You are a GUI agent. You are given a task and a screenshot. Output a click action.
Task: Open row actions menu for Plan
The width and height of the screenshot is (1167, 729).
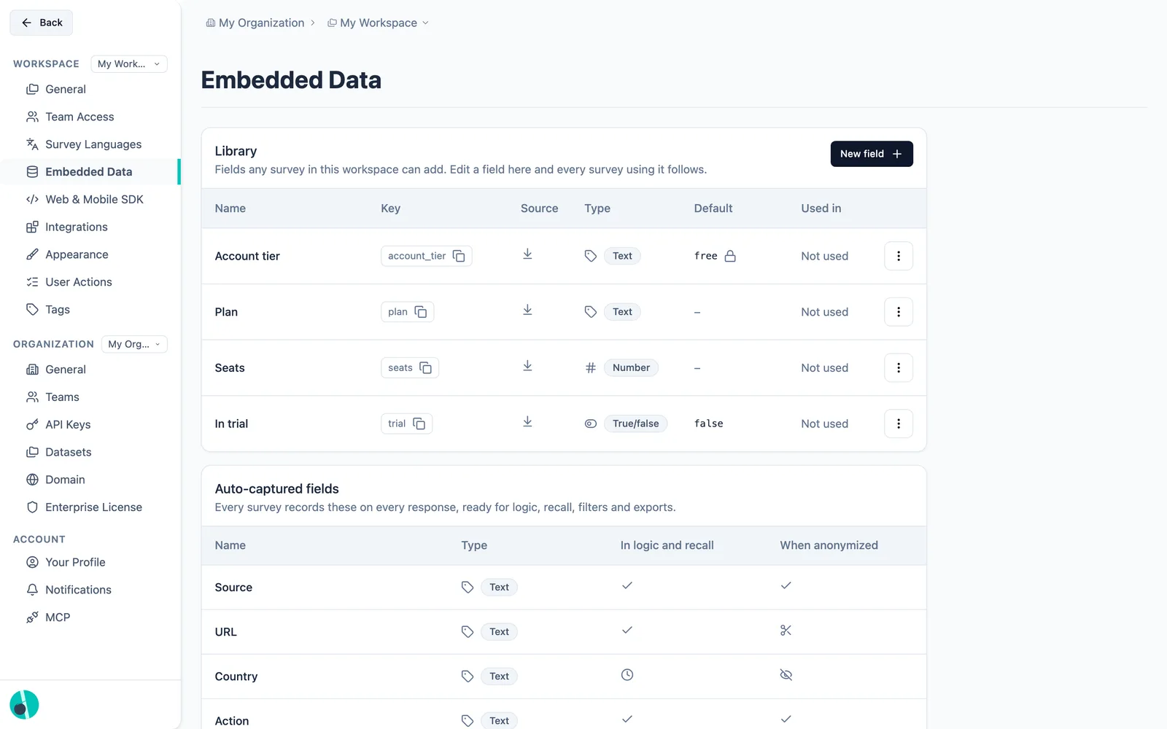pyautogui.click(x=899, y=312)
